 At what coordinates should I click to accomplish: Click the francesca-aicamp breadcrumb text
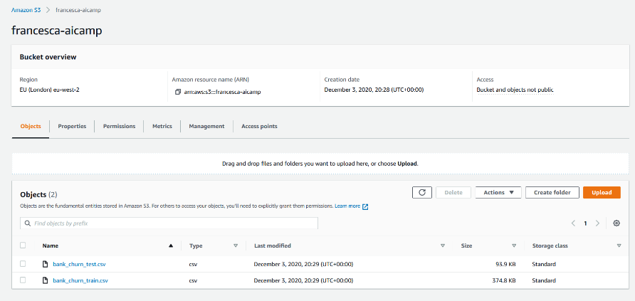pyautogui.click(x=78, y=10)
